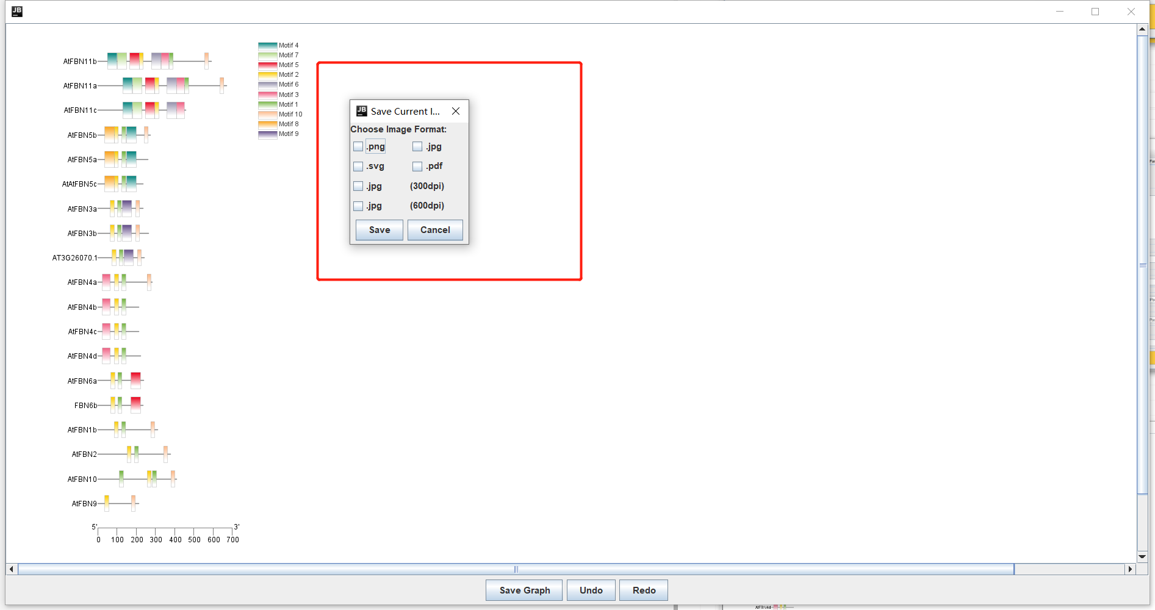Click the Motif 4 legend swatch

(268, 46)
